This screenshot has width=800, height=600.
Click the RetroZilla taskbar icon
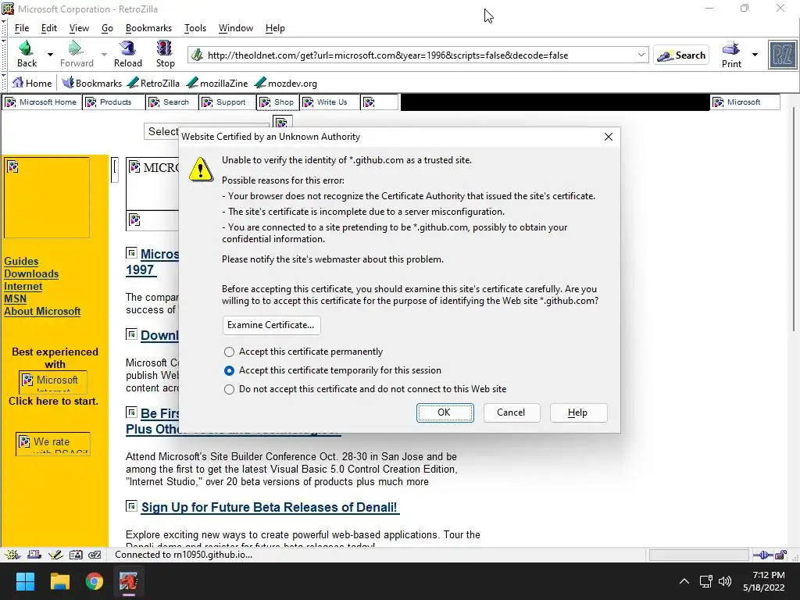coord(129,581)
